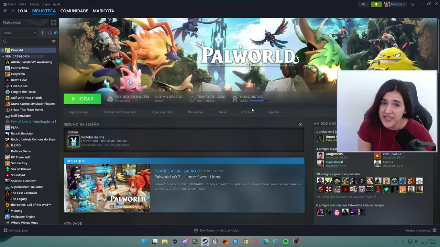Close the Resumo da Sessão panel

300,124
